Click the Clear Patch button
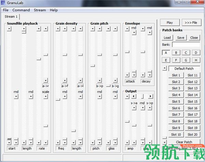Viewport: 205px width, 162px height. click(x=184, y=142)
